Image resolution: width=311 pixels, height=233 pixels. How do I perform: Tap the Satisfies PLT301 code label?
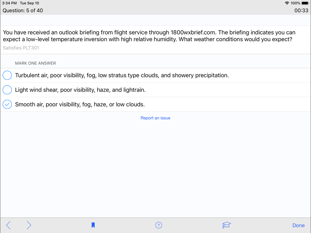pyautogui.click(x=21, y=48)
